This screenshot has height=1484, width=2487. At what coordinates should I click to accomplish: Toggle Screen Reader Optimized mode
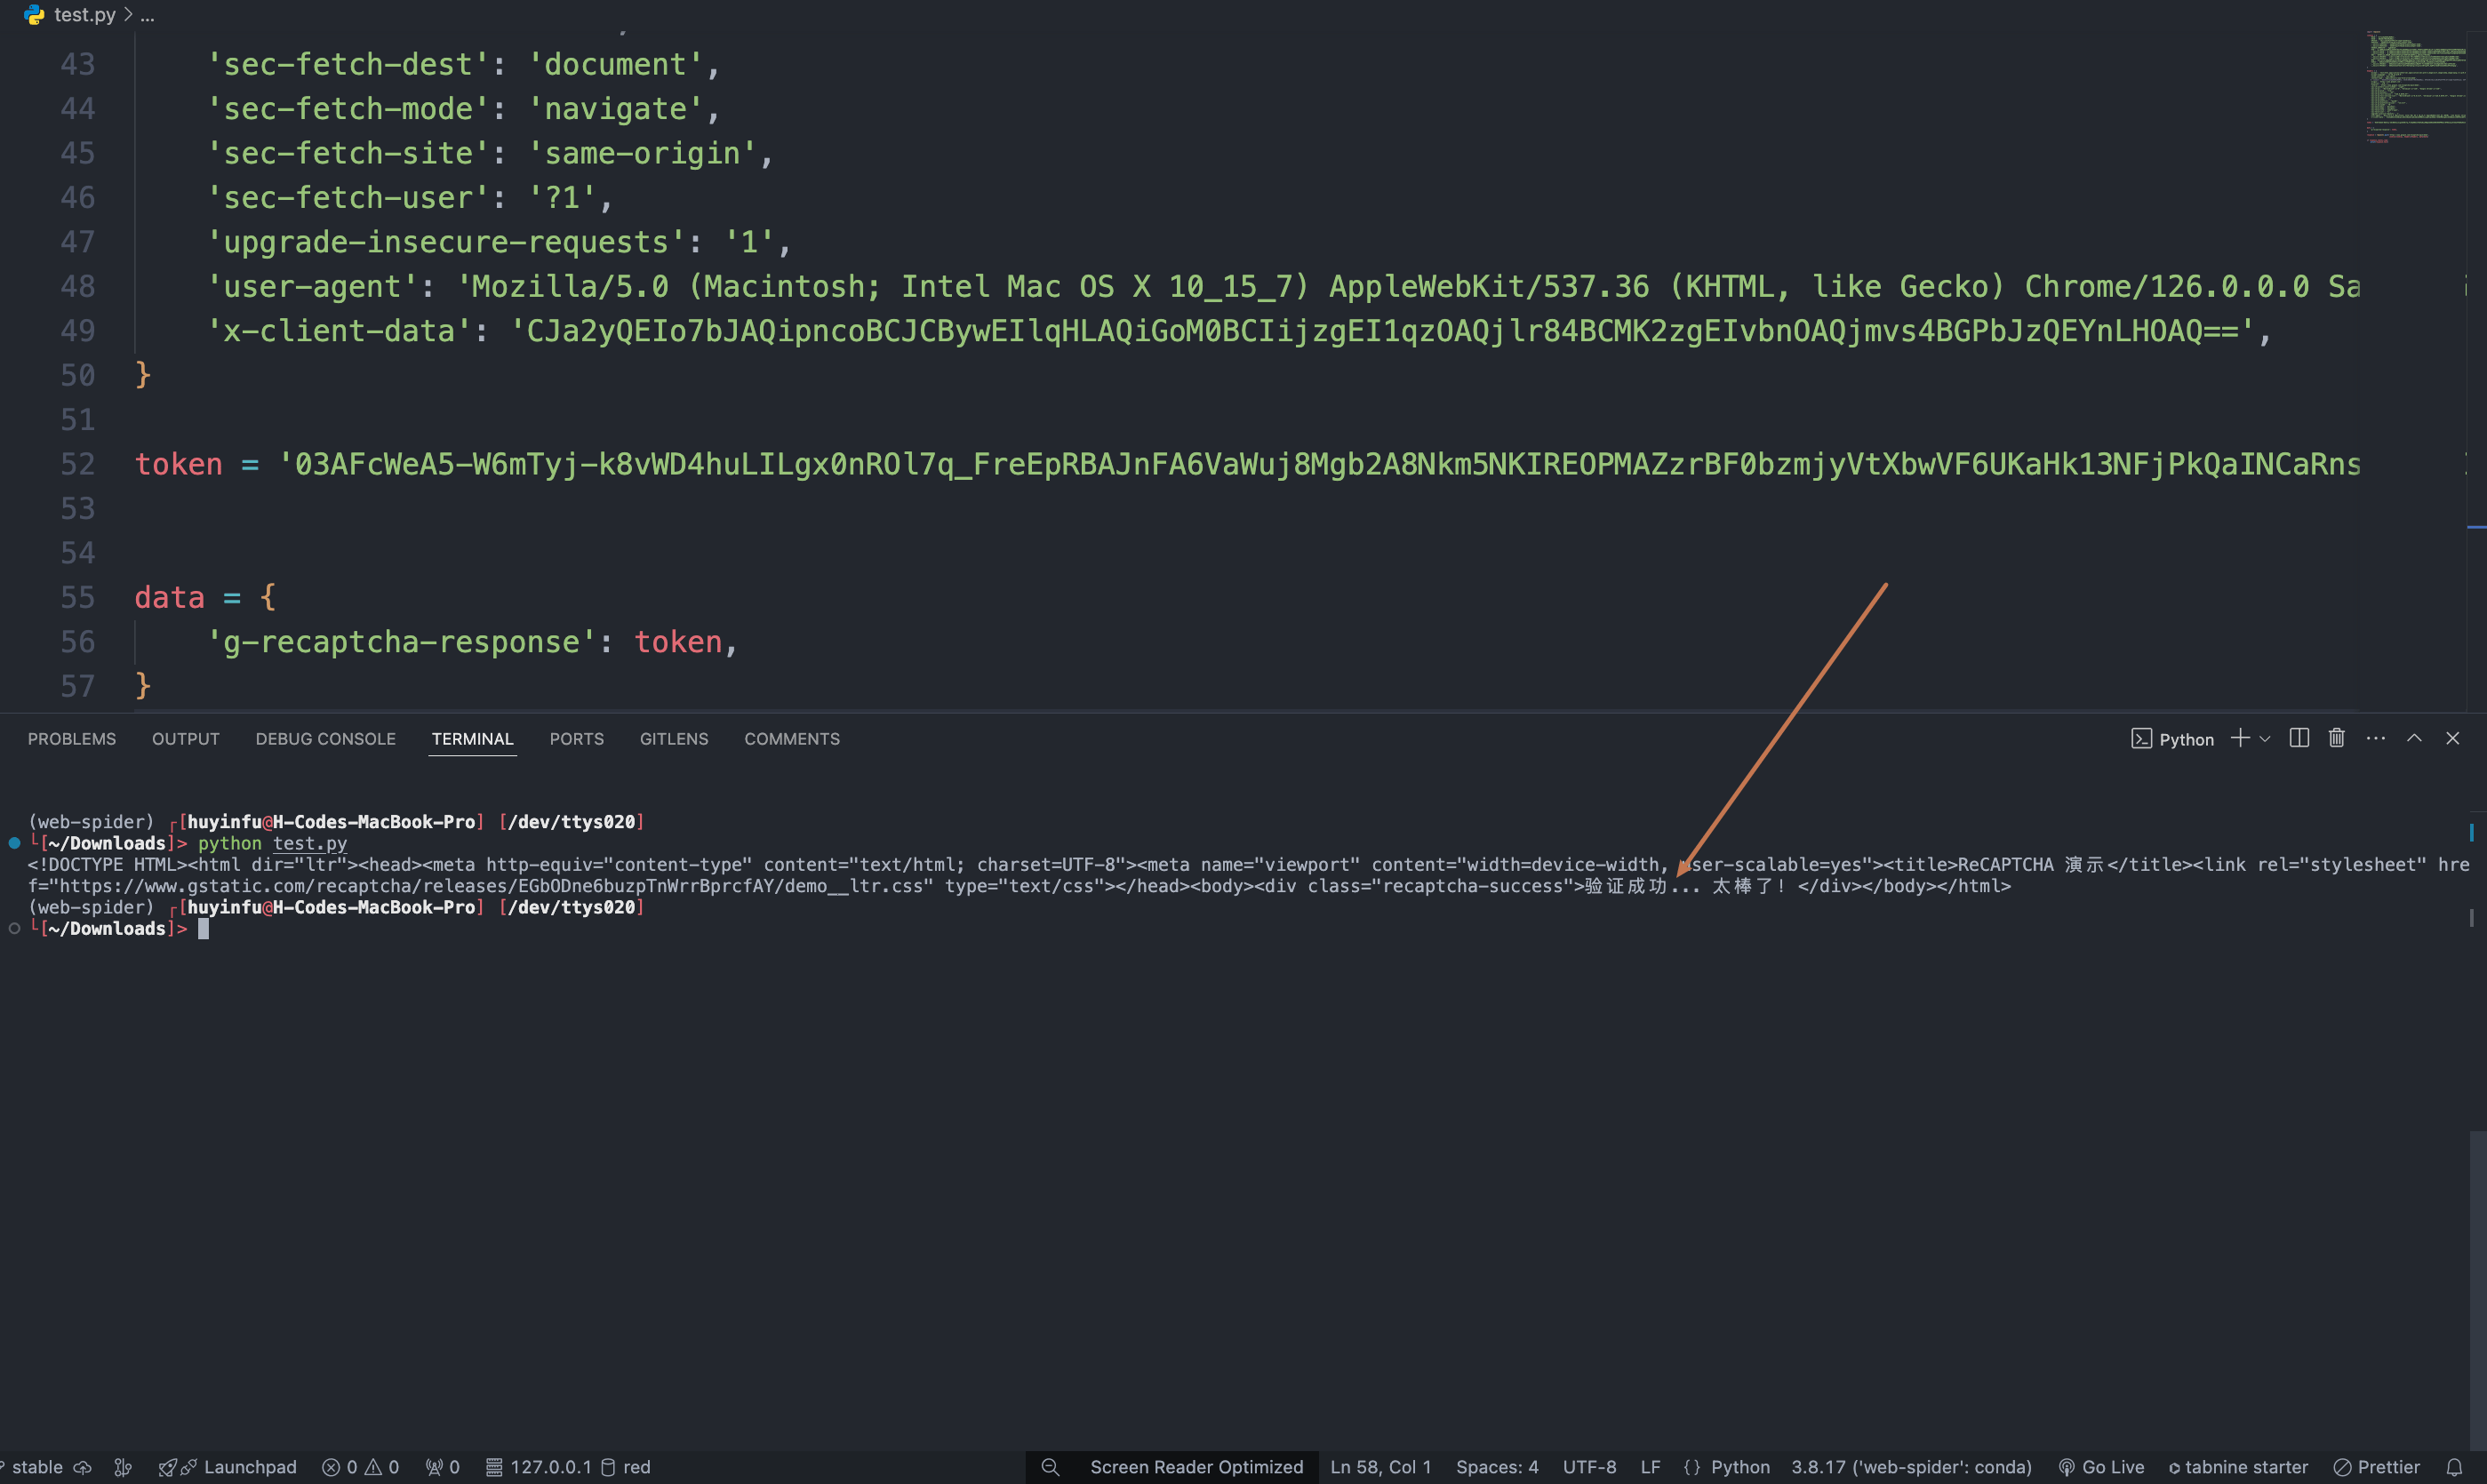coord(1196,1467)
